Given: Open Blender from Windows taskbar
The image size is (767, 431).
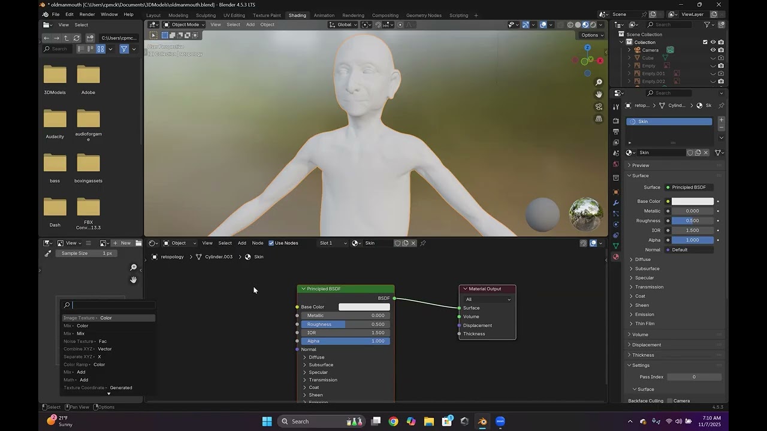Looking at the screenshot, I should (x=483, y=421).
